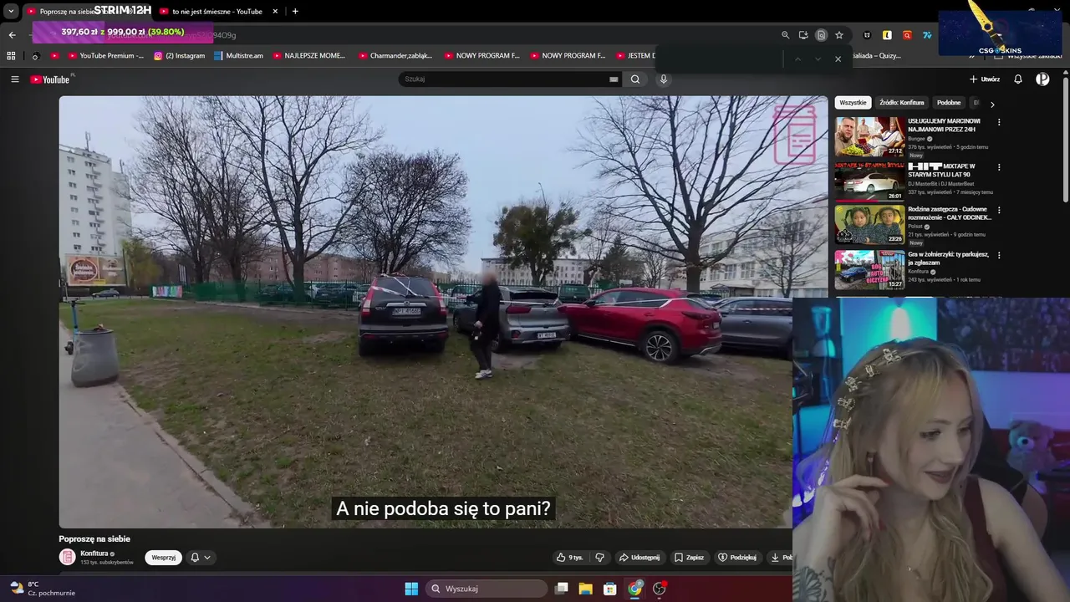Viewport: 1070px width, 602px height.
Task: Open the Instagram bookmark
Action: pyautogui.click(x=179, y=56)
